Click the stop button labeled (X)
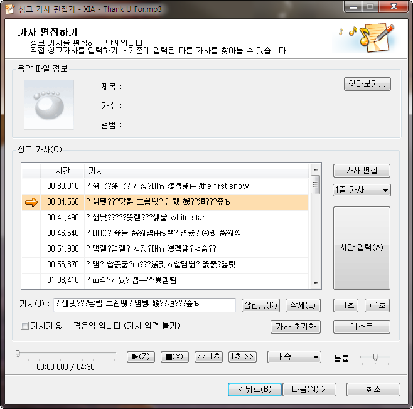 pyautogui.click(x=174, y=357)
